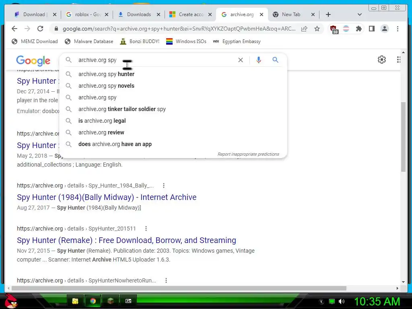
Task: Click the horizontal scrollbar thumb
Action: 179,288
